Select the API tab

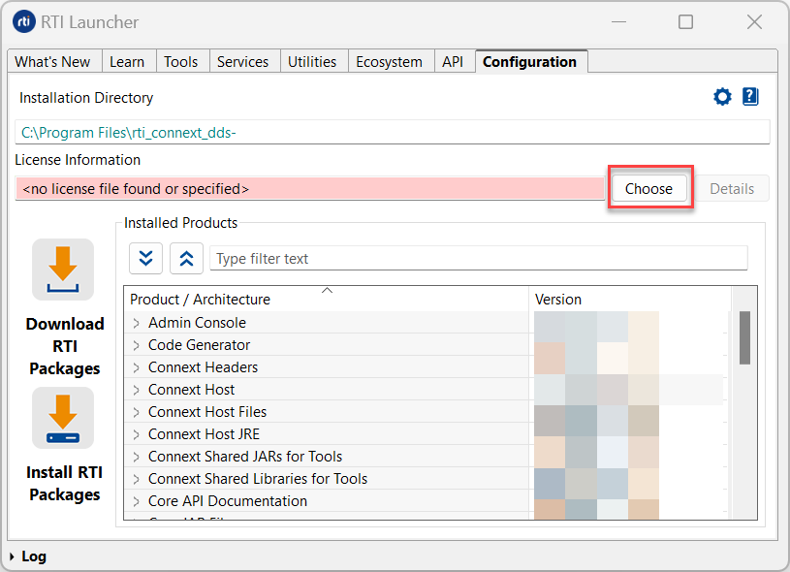tap(453, 61)
